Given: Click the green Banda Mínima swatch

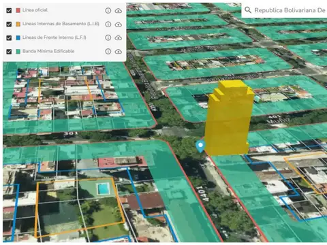Looking at the screenshot, I should [18, 52].
